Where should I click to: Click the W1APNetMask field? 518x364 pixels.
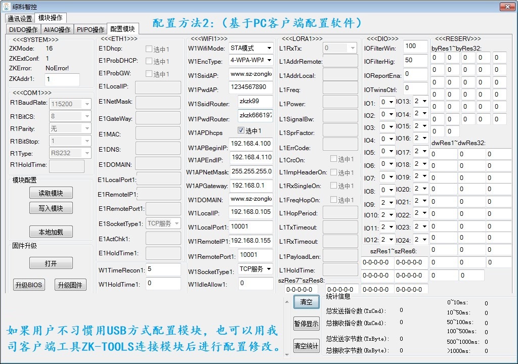[251, 171]
